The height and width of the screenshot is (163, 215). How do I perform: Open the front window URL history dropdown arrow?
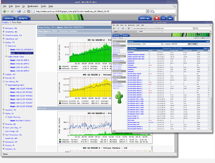(194, 28)
